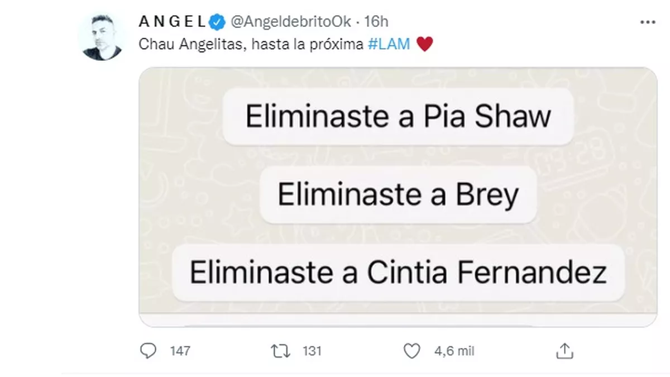Click the "Eliminaste a Cintia Fernandez" bubble
Screen dimensions: 670x377
[398, 273]
